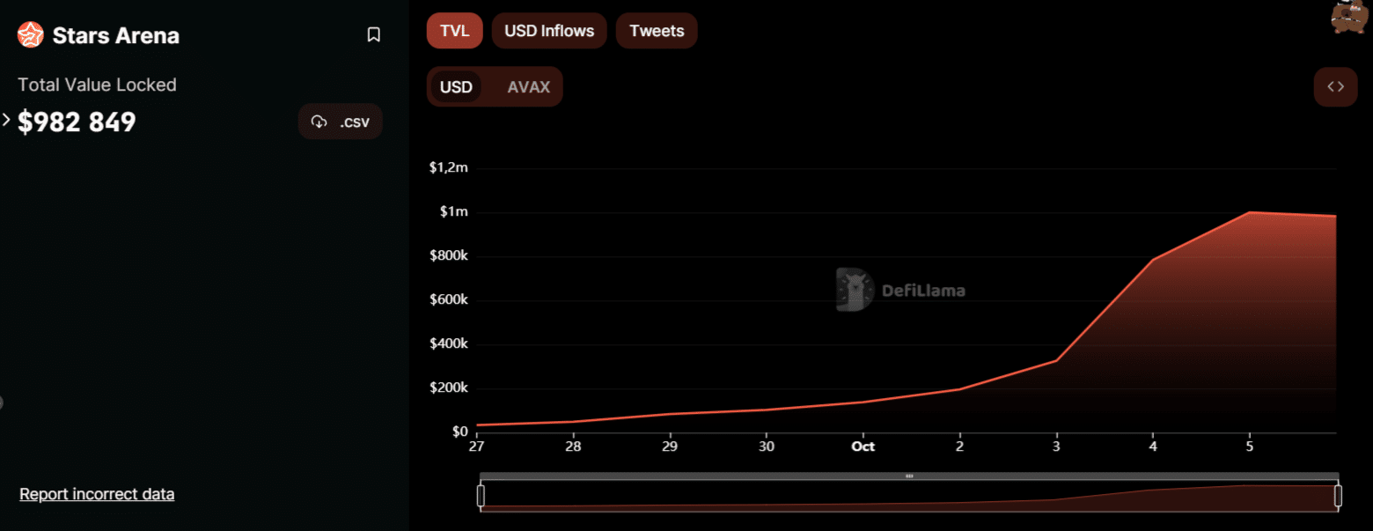1373x531 pixels.
Task: Click the range selector's top drag bar
Action: (909, 476)
